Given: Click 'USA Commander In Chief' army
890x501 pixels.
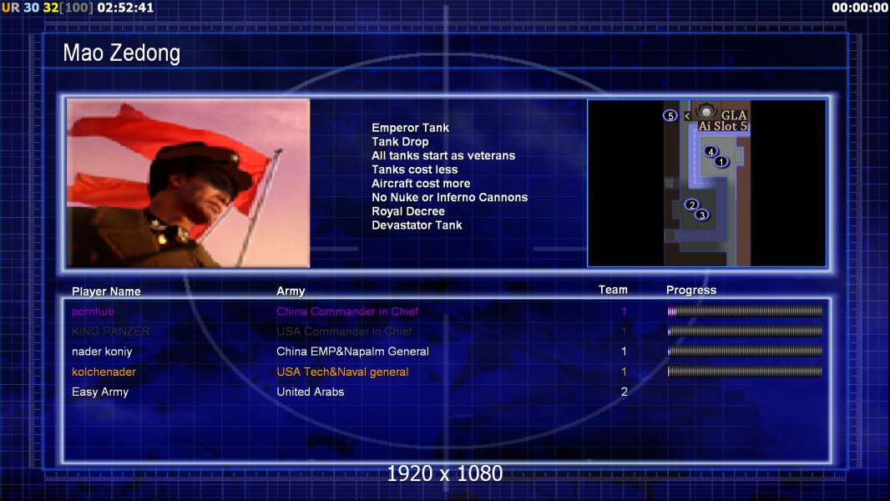Looking at the screenshot, I should pyautogui.click(x=344, y=331).
